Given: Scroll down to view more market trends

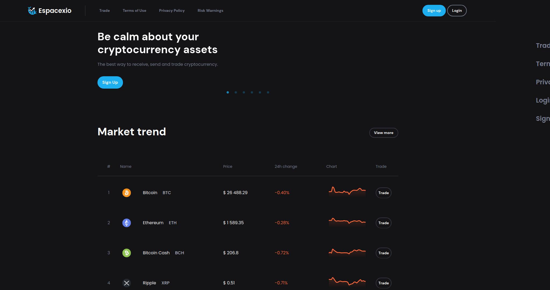Looking at the screenshot, I should [x=383, y=132].
